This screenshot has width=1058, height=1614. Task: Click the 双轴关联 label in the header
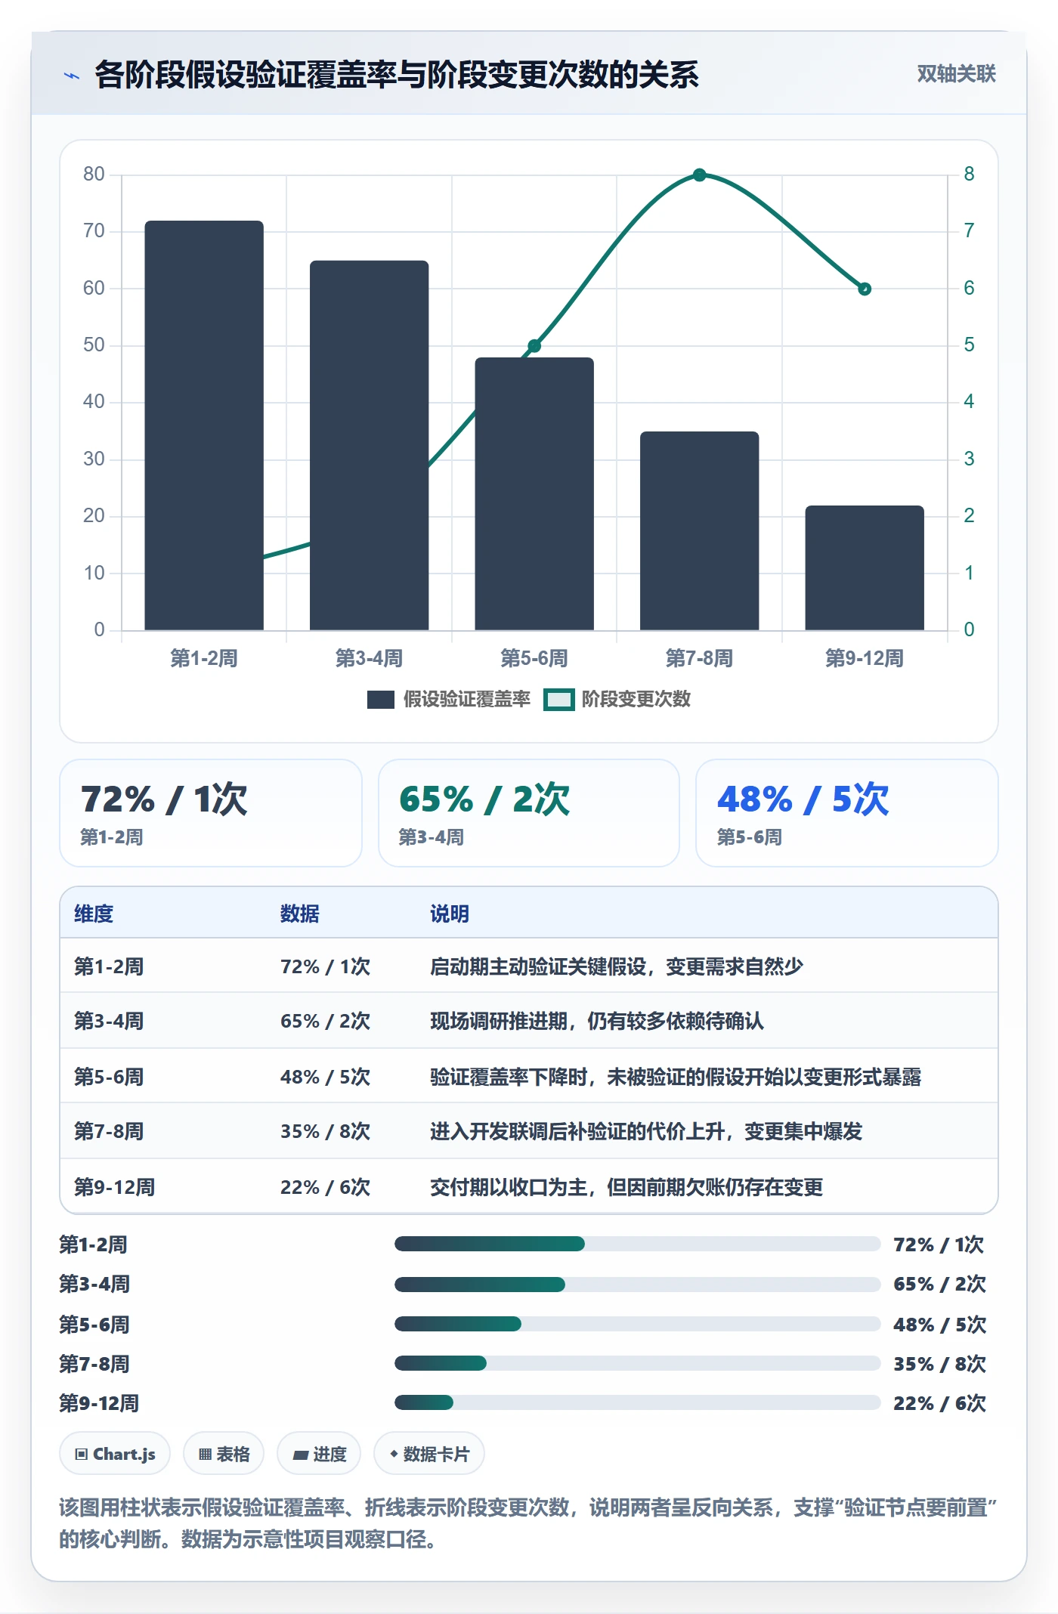point(956,74)
